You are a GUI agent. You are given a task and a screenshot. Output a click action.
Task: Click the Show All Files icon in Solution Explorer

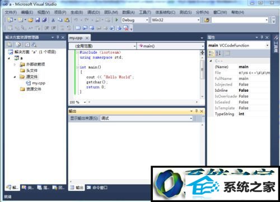tap(18, 45)
